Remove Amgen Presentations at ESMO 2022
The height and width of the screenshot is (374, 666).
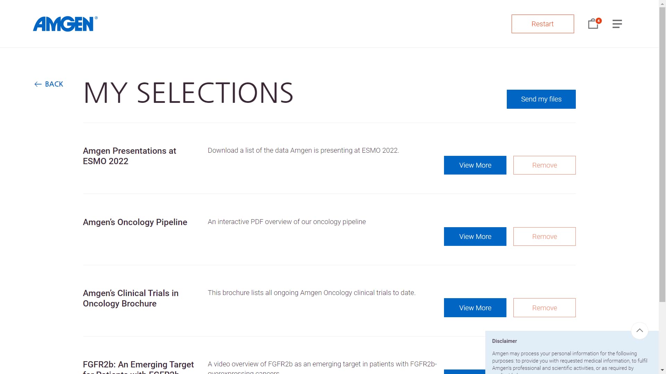click(x=544, y=165)
